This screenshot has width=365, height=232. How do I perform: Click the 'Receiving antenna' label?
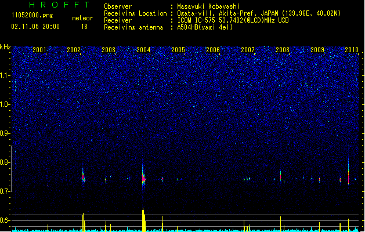coord(133,27)
